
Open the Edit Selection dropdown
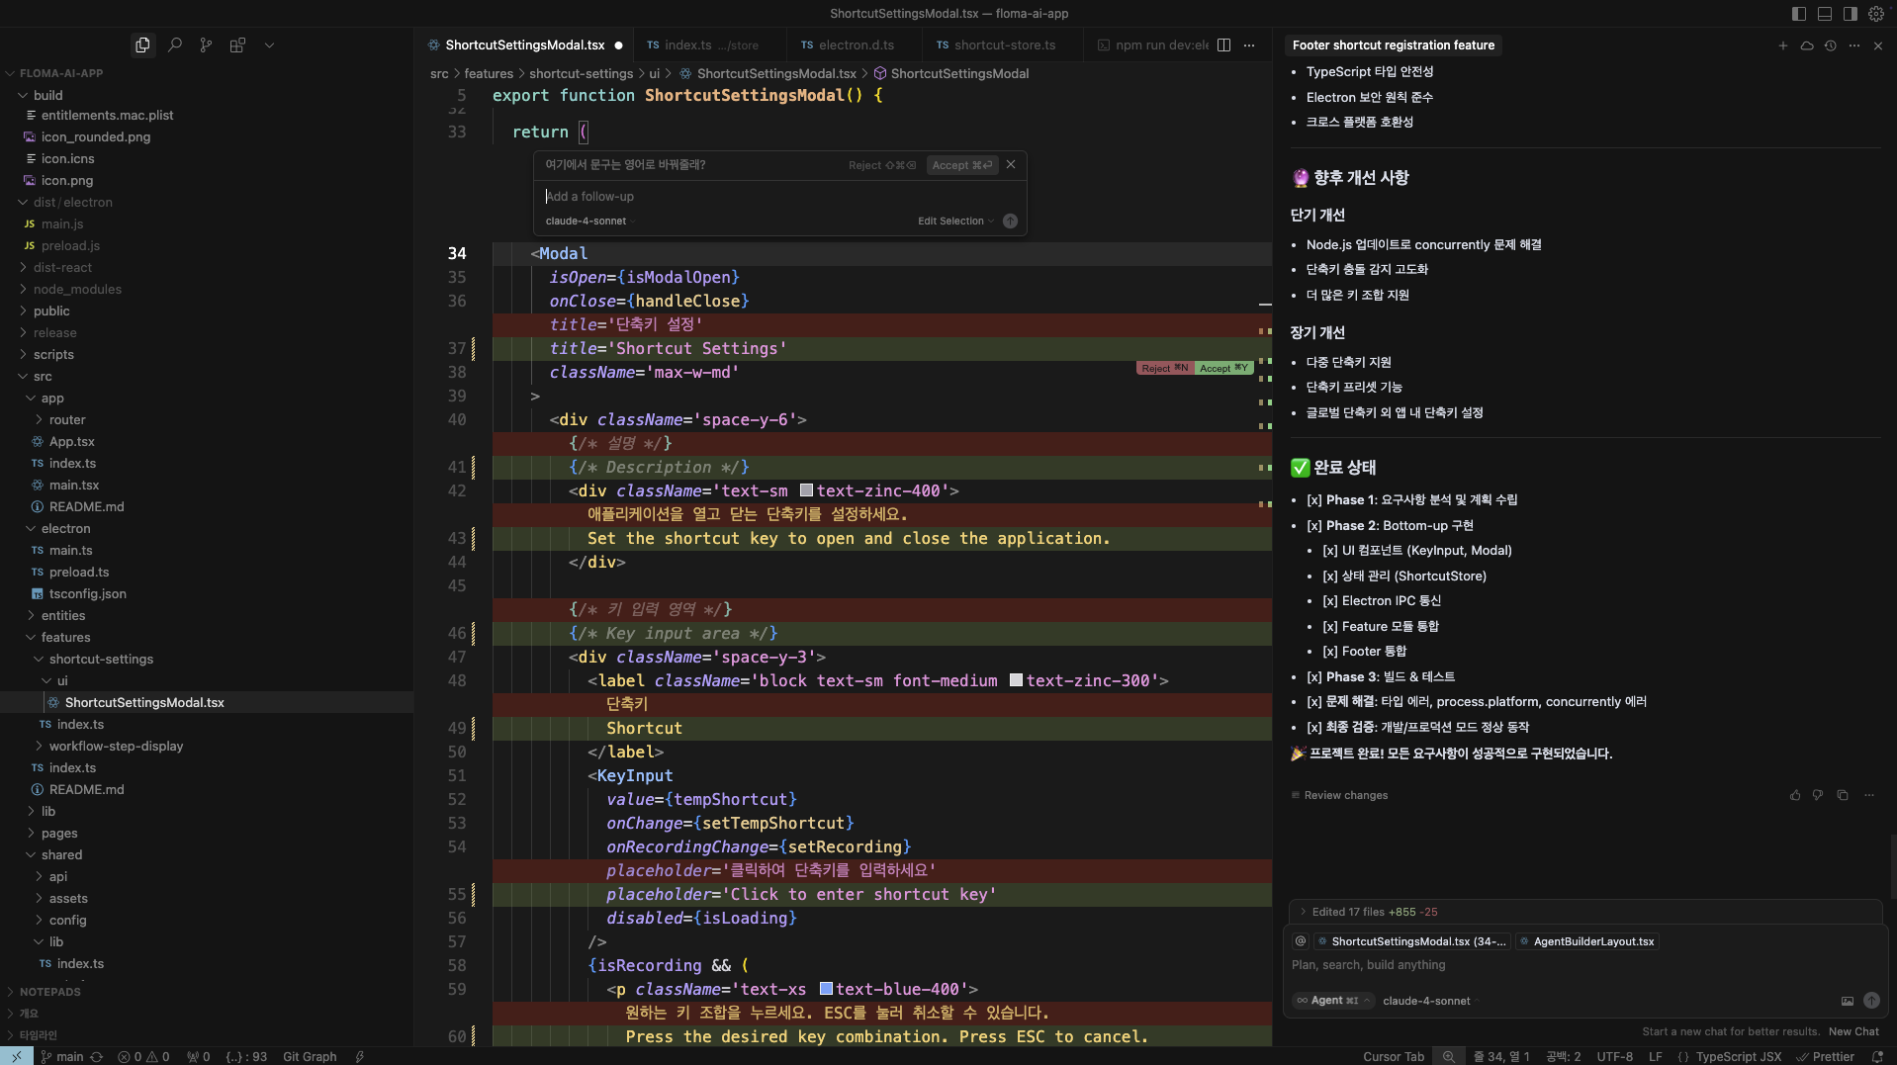(x=954, y=221)
